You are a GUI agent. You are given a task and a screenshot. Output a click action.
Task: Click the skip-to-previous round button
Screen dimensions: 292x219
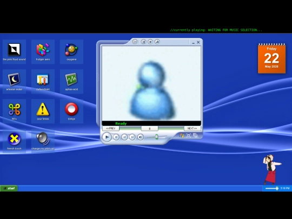point(124,137)
